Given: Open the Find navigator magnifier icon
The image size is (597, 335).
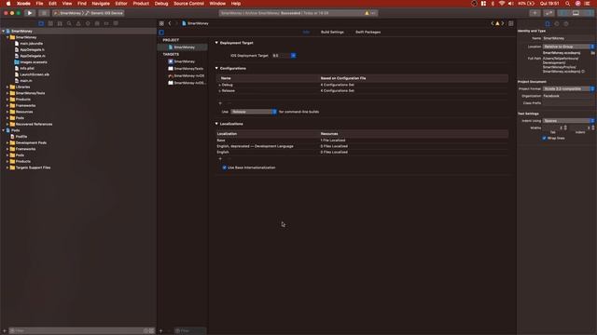Looking at the screenshot, I should coord(69,23).
